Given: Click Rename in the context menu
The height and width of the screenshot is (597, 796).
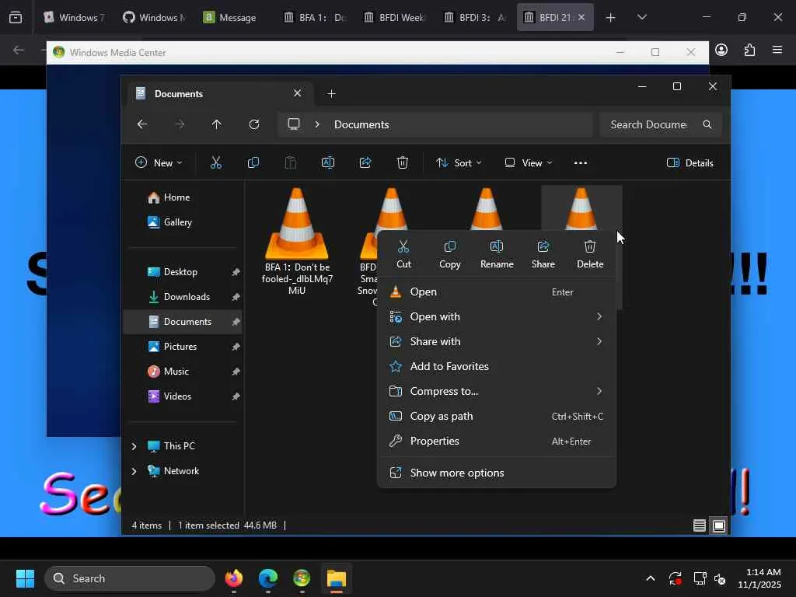Looking at the screenshot, I should point(497,254).
